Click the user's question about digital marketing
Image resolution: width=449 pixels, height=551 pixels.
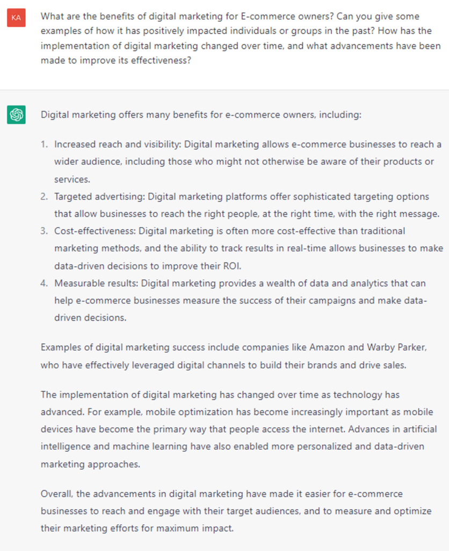(236, 38)
